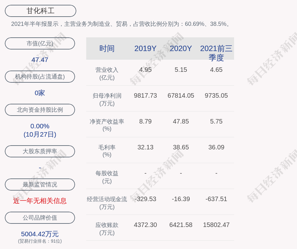Select receivables value 4372.30
This screenshot has width=297, height=249.
[x=145, y=225]
